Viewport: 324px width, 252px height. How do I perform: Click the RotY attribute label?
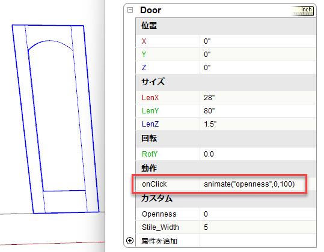pyautogui.click(x=150, y=154)
